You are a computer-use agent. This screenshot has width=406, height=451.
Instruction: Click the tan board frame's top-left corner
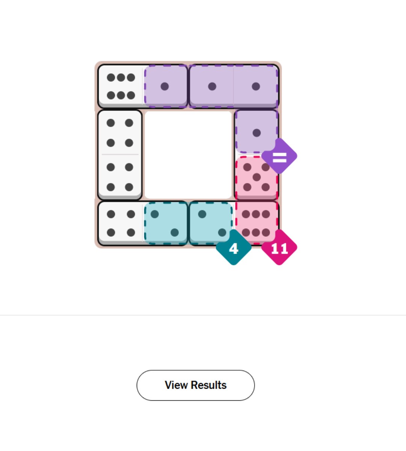click(x=97, y=64)
